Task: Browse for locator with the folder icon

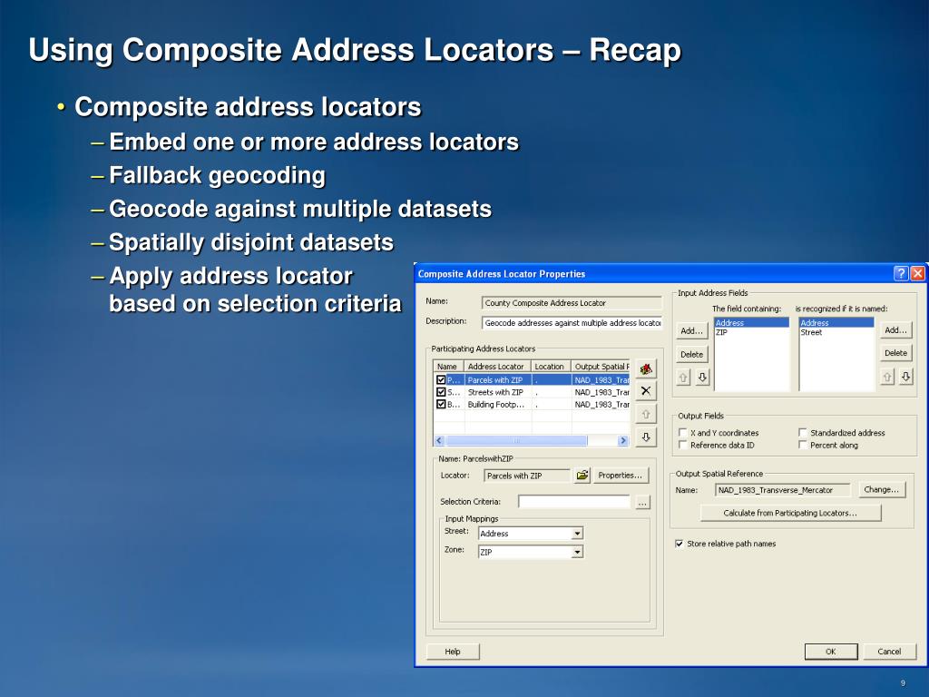Action: pyautogui.click(x=582, y=475)
